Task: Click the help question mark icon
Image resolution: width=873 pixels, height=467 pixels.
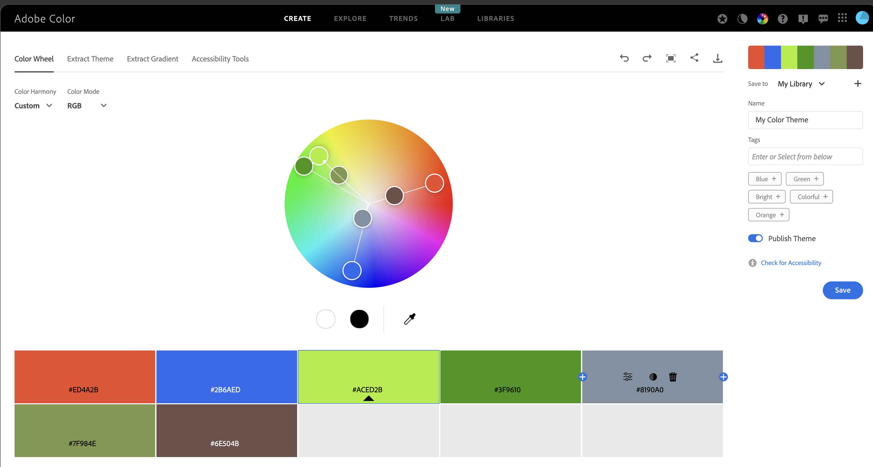Action: tap(783, 19)
